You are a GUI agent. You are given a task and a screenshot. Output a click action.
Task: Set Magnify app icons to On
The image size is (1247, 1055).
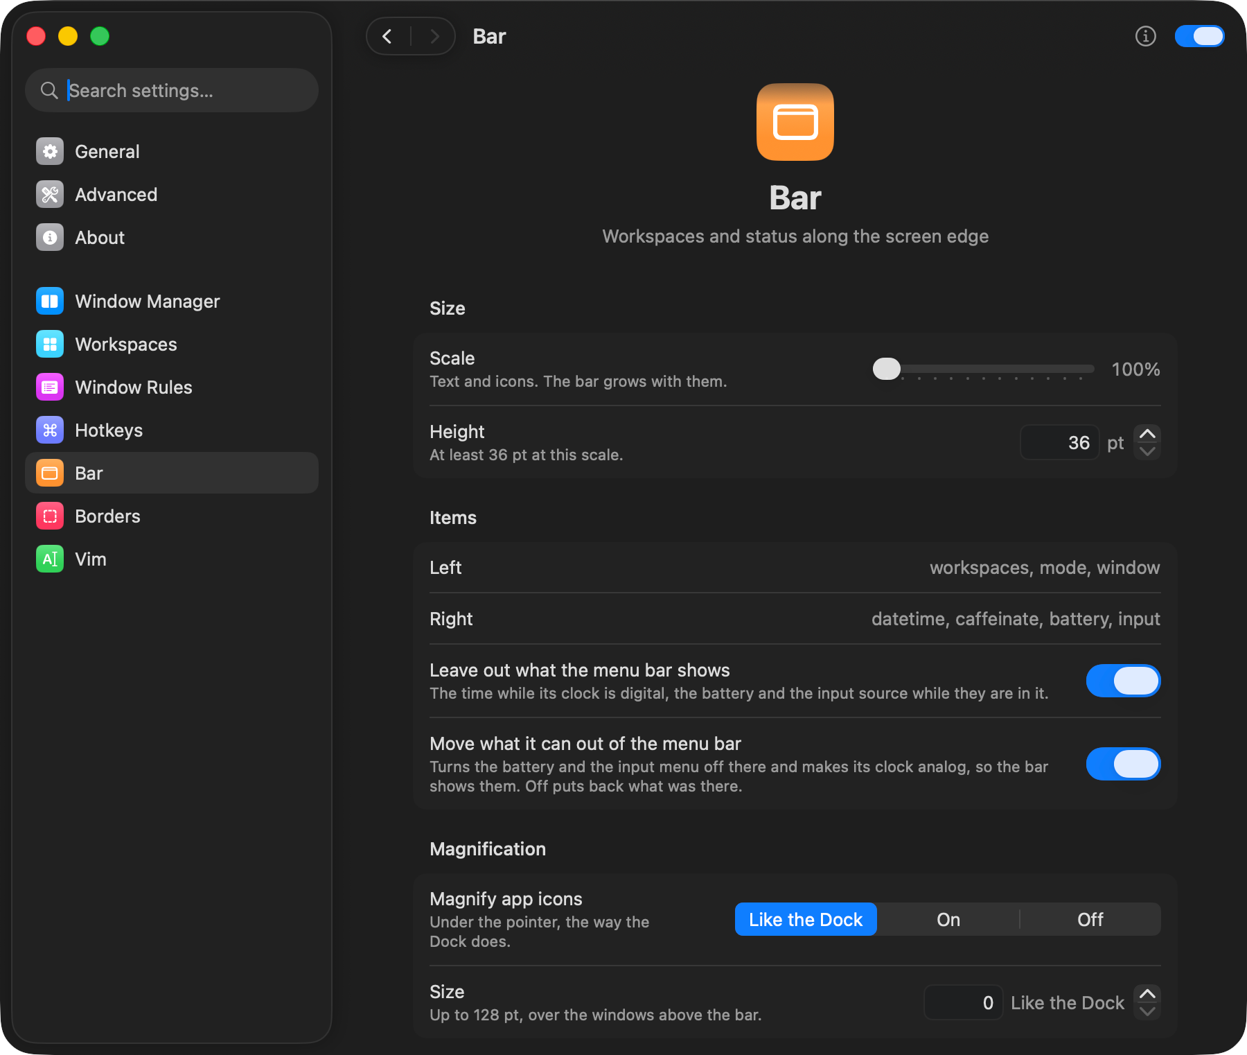(948, 919)
